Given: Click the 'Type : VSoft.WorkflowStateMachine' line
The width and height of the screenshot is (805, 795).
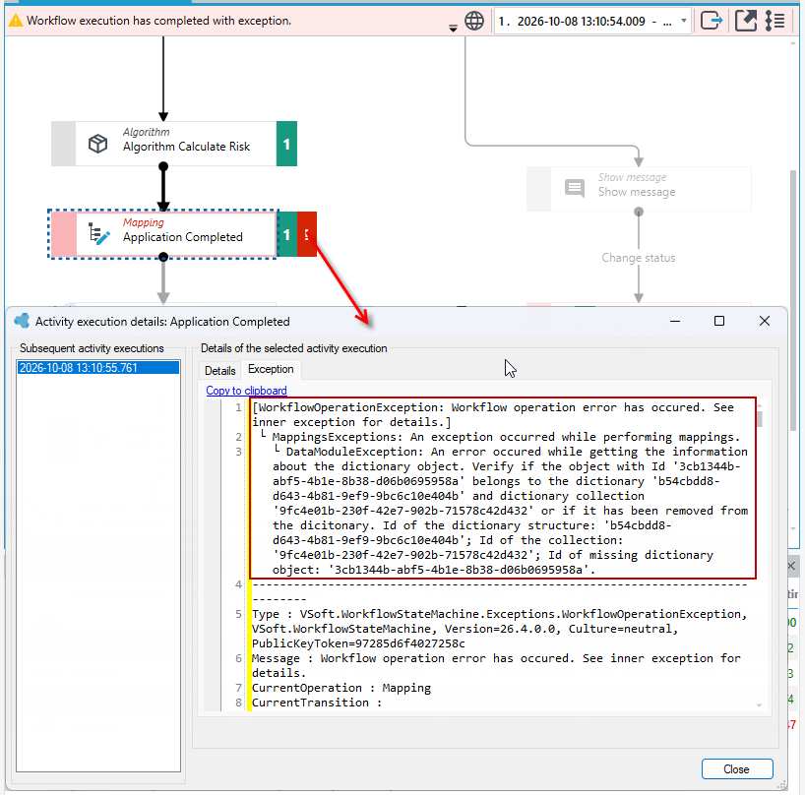Looking at the screenshot, I should click(x=500, y=629).
